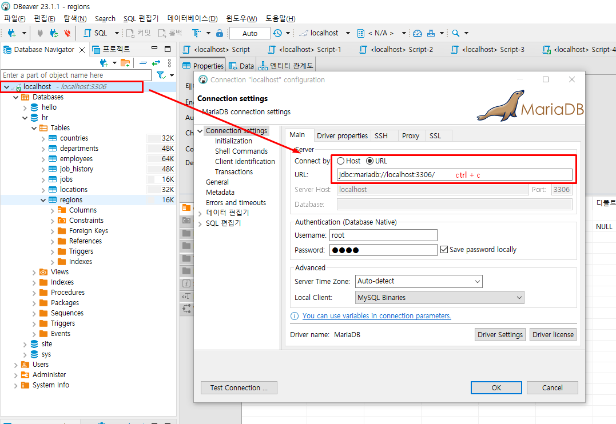616x424 pixels.
Task: Click the disabled Rollback (롤백) toolbar button
Action: coord(170,33)
